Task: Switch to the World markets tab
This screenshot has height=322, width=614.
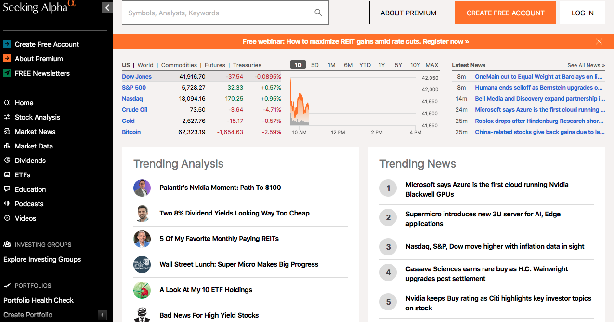Action: pos(145,65)
